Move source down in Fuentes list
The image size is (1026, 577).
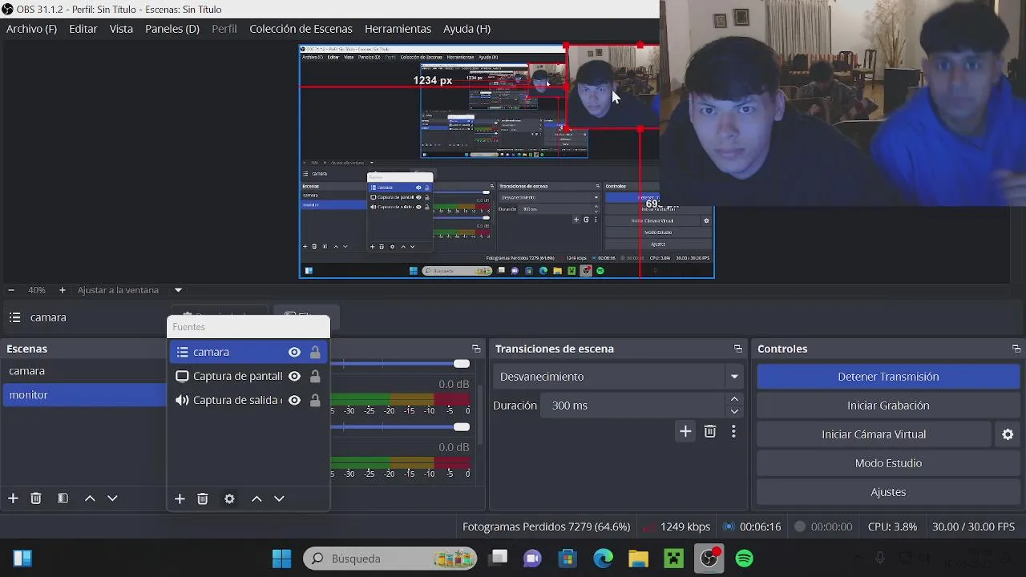point(279,498)
